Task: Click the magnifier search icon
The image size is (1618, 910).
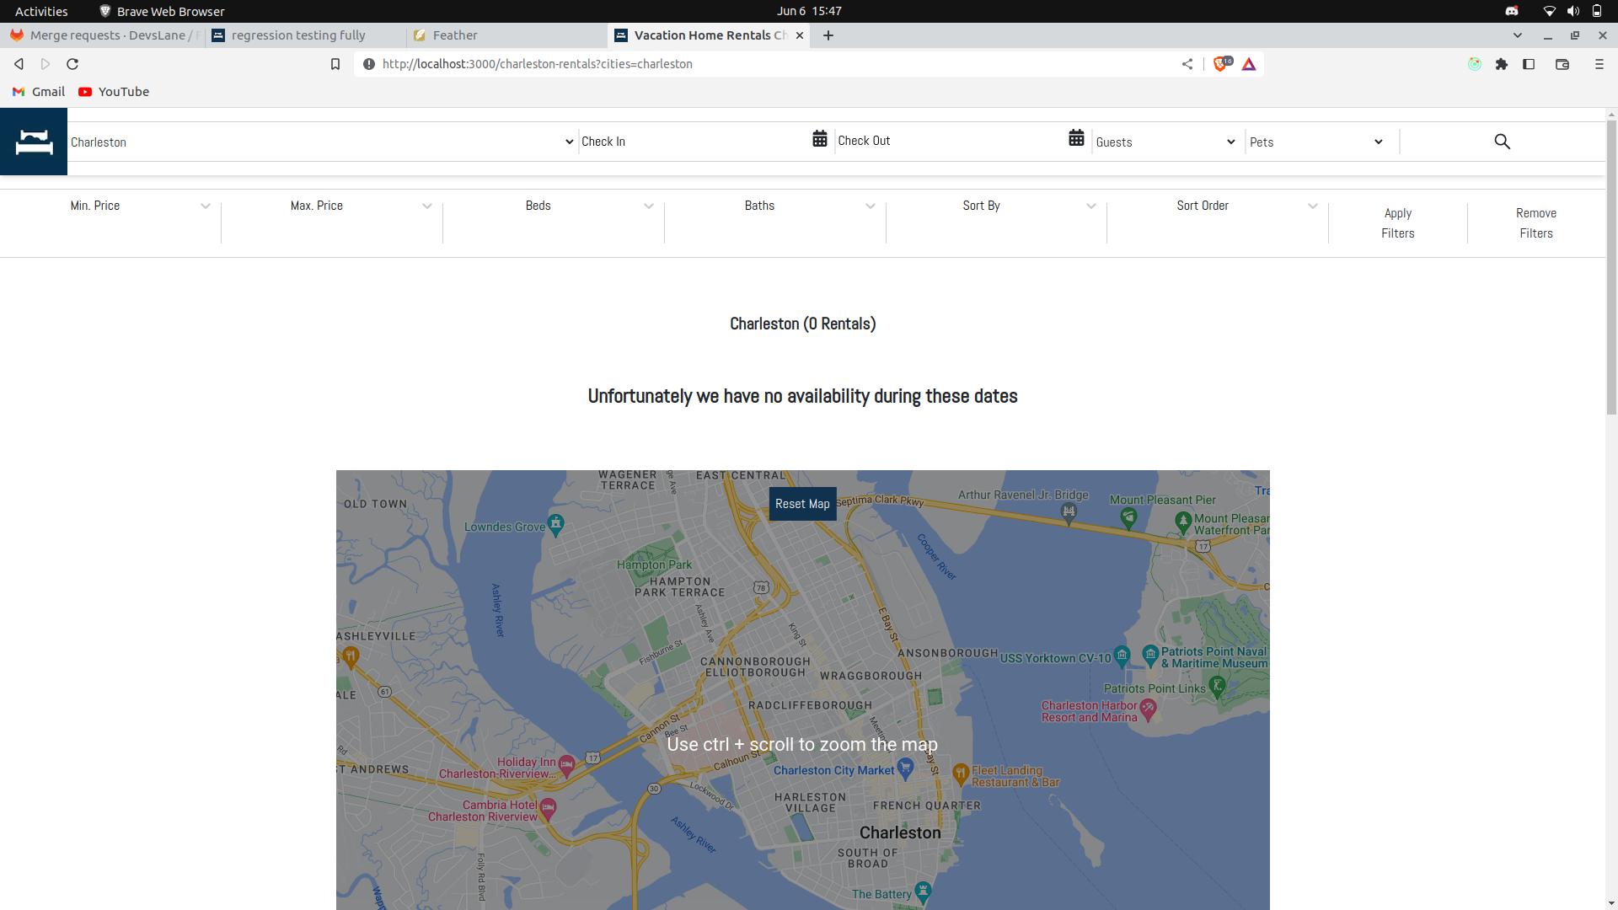Action: 1502,142
